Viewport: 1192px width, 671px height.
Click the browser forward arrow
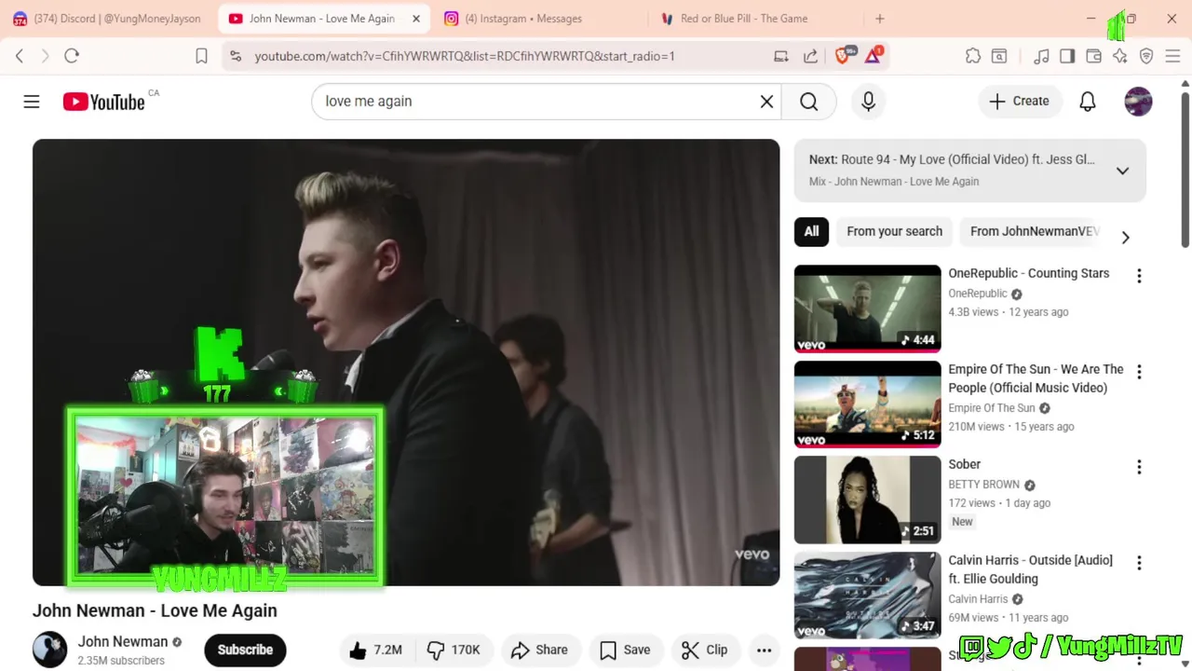pos(45,56)
